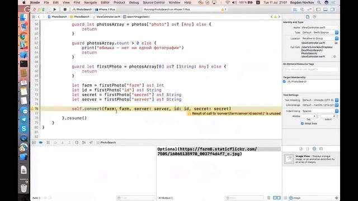Open Debug Memory Graph icon
358x201 pixels.
(x=84, y=142)
